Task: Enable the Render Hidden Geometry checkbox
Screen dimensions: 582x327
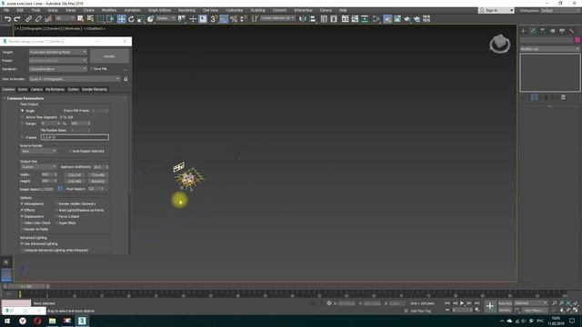Action: pos(56,203)
